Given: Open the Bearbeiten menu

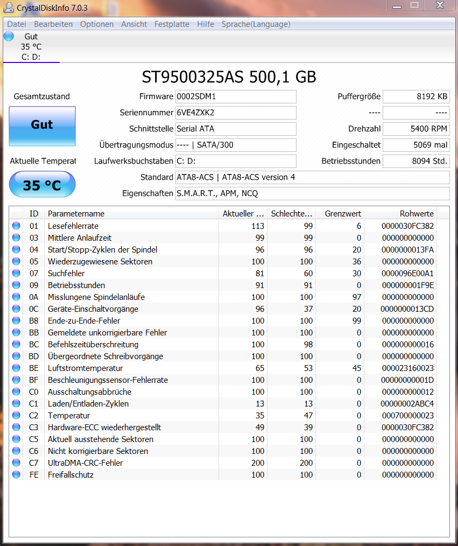Looking at the screenshot, I should [x=53, y=24].
